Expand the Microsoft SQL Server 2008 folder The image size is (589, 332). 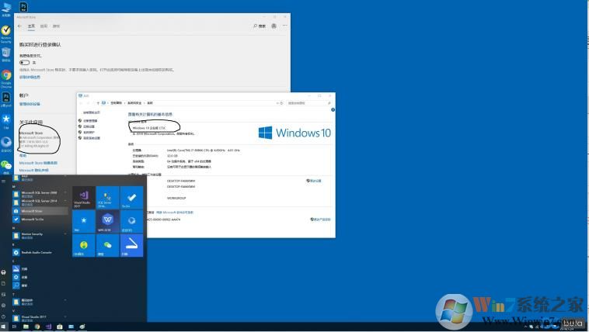click(39, 193)
